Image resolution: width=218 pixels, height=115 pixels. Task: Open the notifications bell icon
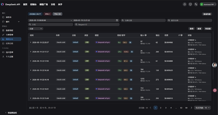tap(185, 4)
